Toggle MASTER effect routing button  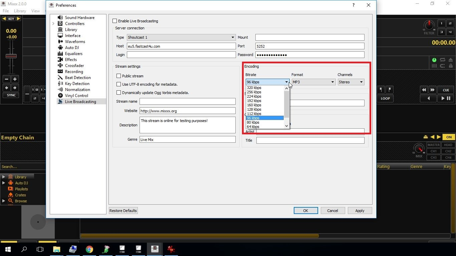pos(433,145)
